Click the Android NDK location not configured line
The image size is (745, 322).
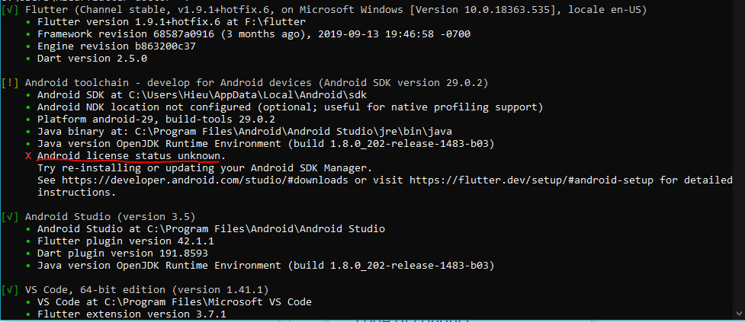pos(290,107)
